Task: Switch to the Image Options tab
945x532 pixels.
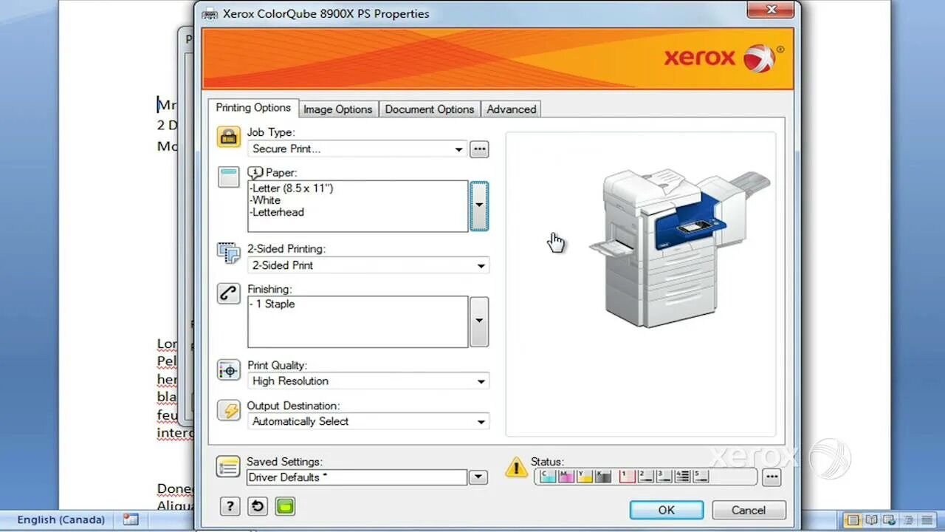Action: (x=337, y=109)
